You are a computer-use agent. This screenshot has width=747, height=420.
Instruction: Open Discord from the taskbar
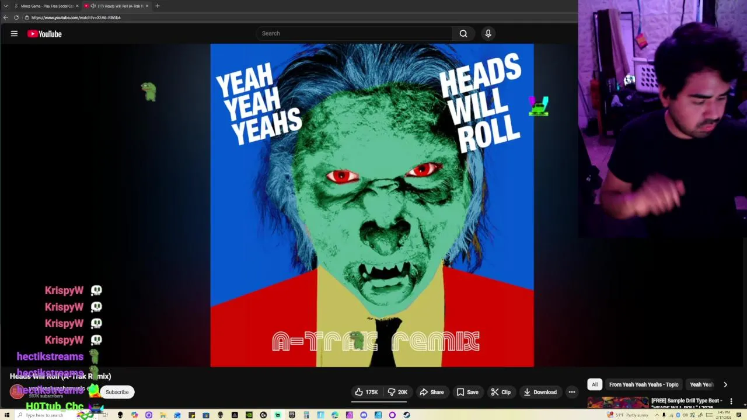(x=364, y=415)
